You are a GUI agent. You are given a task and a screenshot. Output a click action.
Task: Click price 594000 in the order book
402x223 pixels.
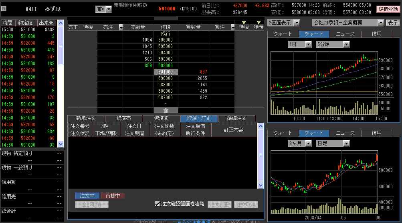(x=166, y=53)
